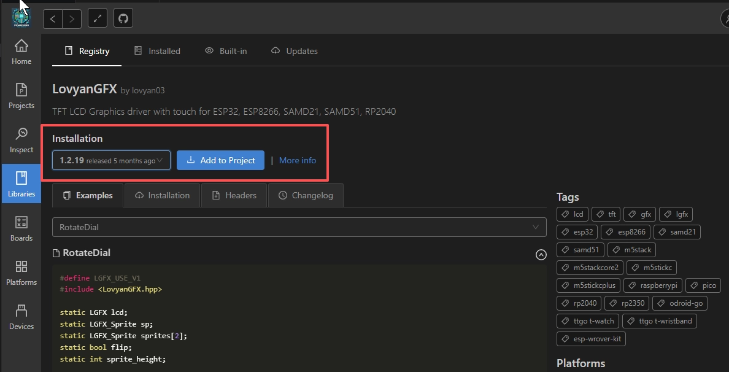Click the 'static bool flip;' code line
The height and width of the screenshot is (372, 729).
tap(96, 347)
